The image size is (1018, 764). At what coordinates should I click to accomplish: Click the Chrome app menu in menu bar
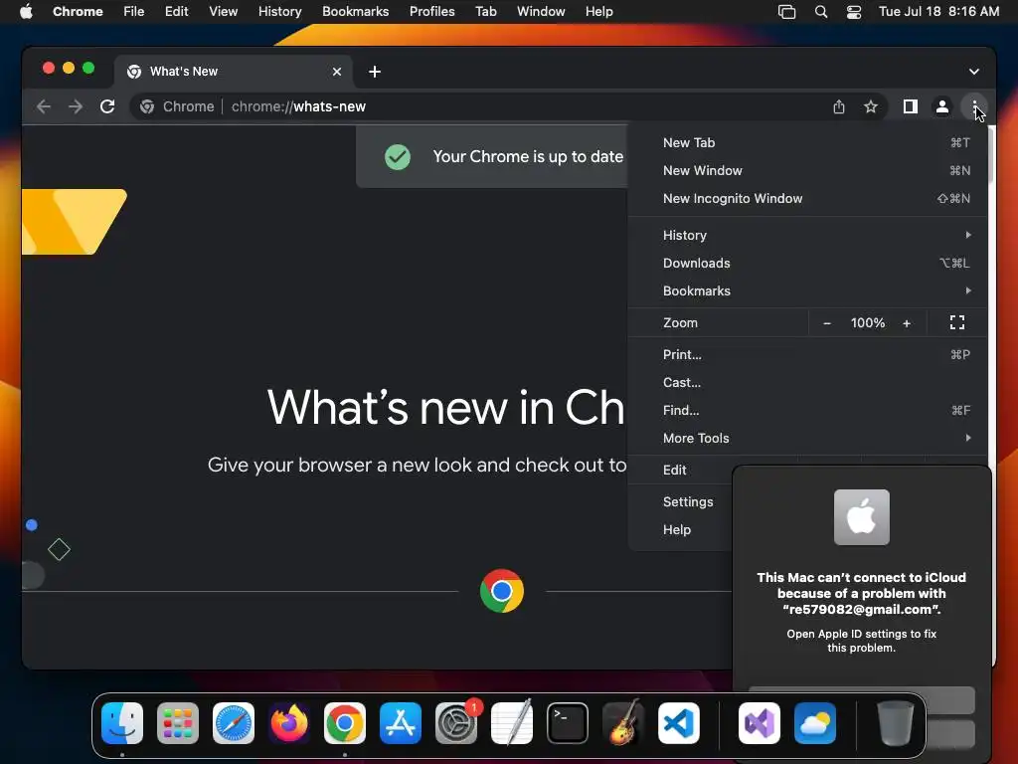[78, 12]
